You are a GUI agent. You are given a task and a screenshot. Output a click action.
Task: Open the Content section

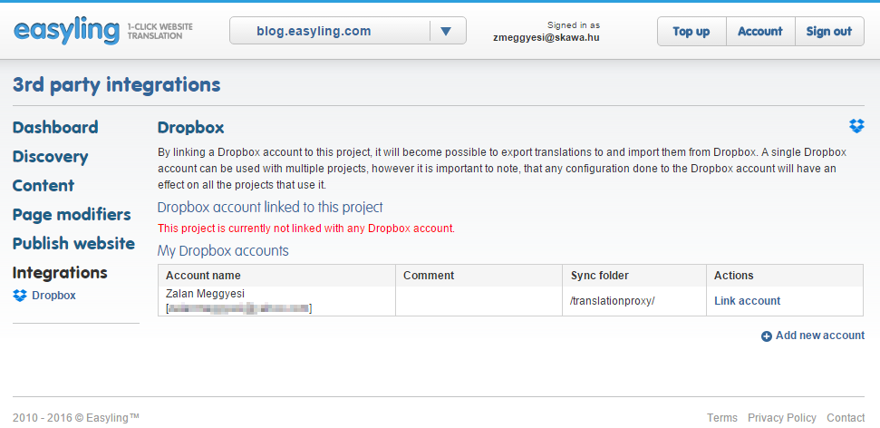click(x=44, y=186)
